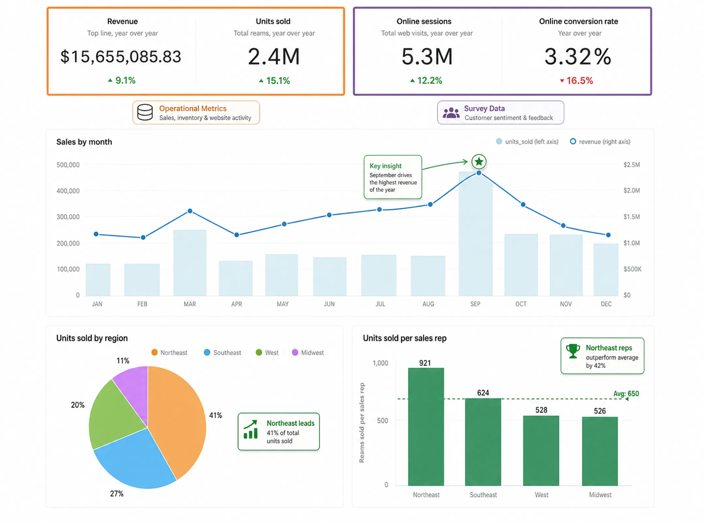Click the December units sold bar
Screen dimensions: 705x524
(606, 270)
